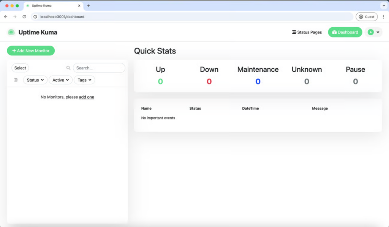Click the browser forward arrow
Screen dimensions: 389x227
15,17
